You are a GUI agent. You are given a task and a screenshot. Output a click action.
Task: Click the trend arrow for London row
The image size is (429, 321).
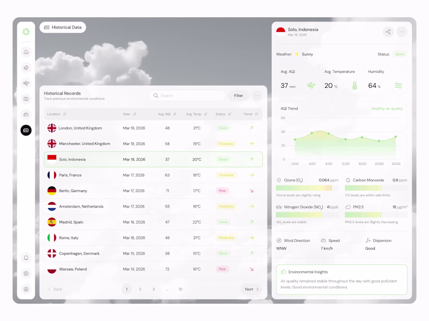(x=252, y=128)
